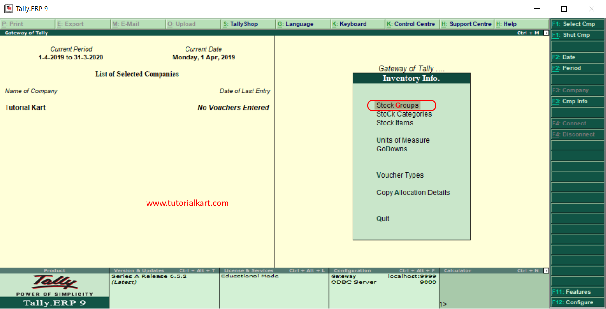Select Stock Items in Inventory Info

[395, 123]
